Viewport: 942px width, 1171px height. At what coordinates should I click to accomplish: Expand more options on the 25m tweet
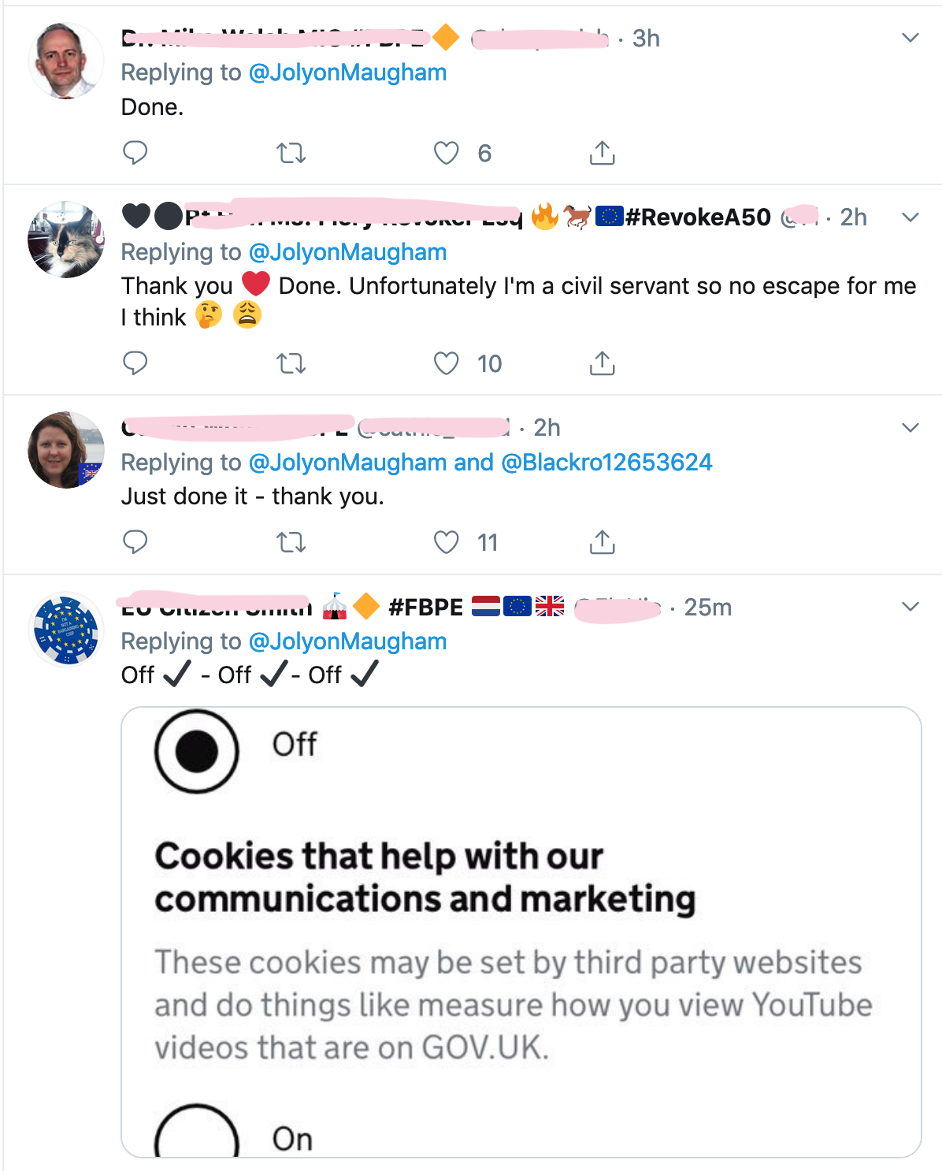click(910, 607)
